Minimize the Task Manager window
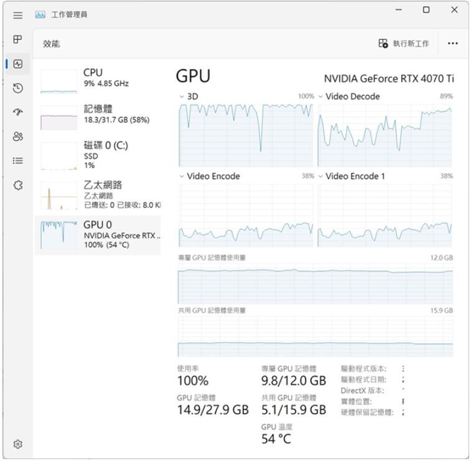 pyautogui.click(x=399, y=9)
